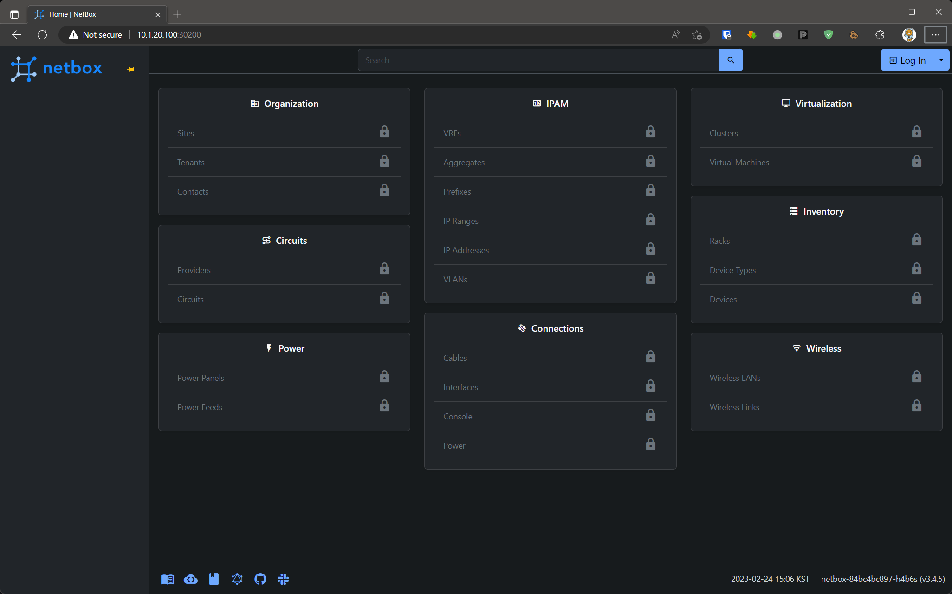Screen dimensions: 952x594
Task: Open the API docs bookmark icon in footer
Action: pos(214,579)
